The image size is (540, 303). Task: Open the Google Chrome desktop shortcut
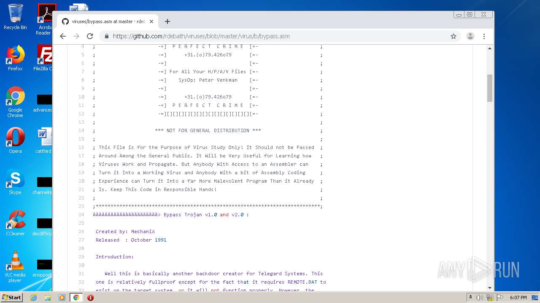[15, 102]
